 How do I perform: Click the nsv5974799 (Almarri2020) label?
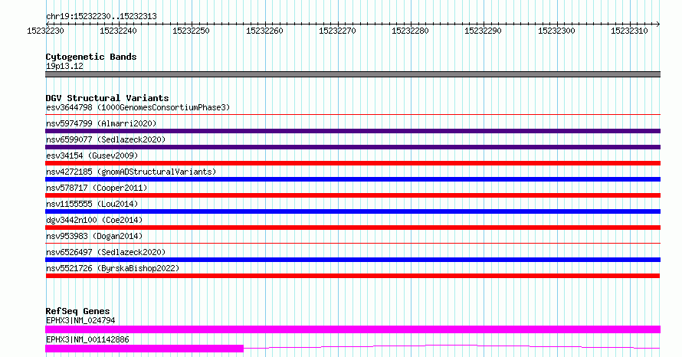(x=101, y=123)
